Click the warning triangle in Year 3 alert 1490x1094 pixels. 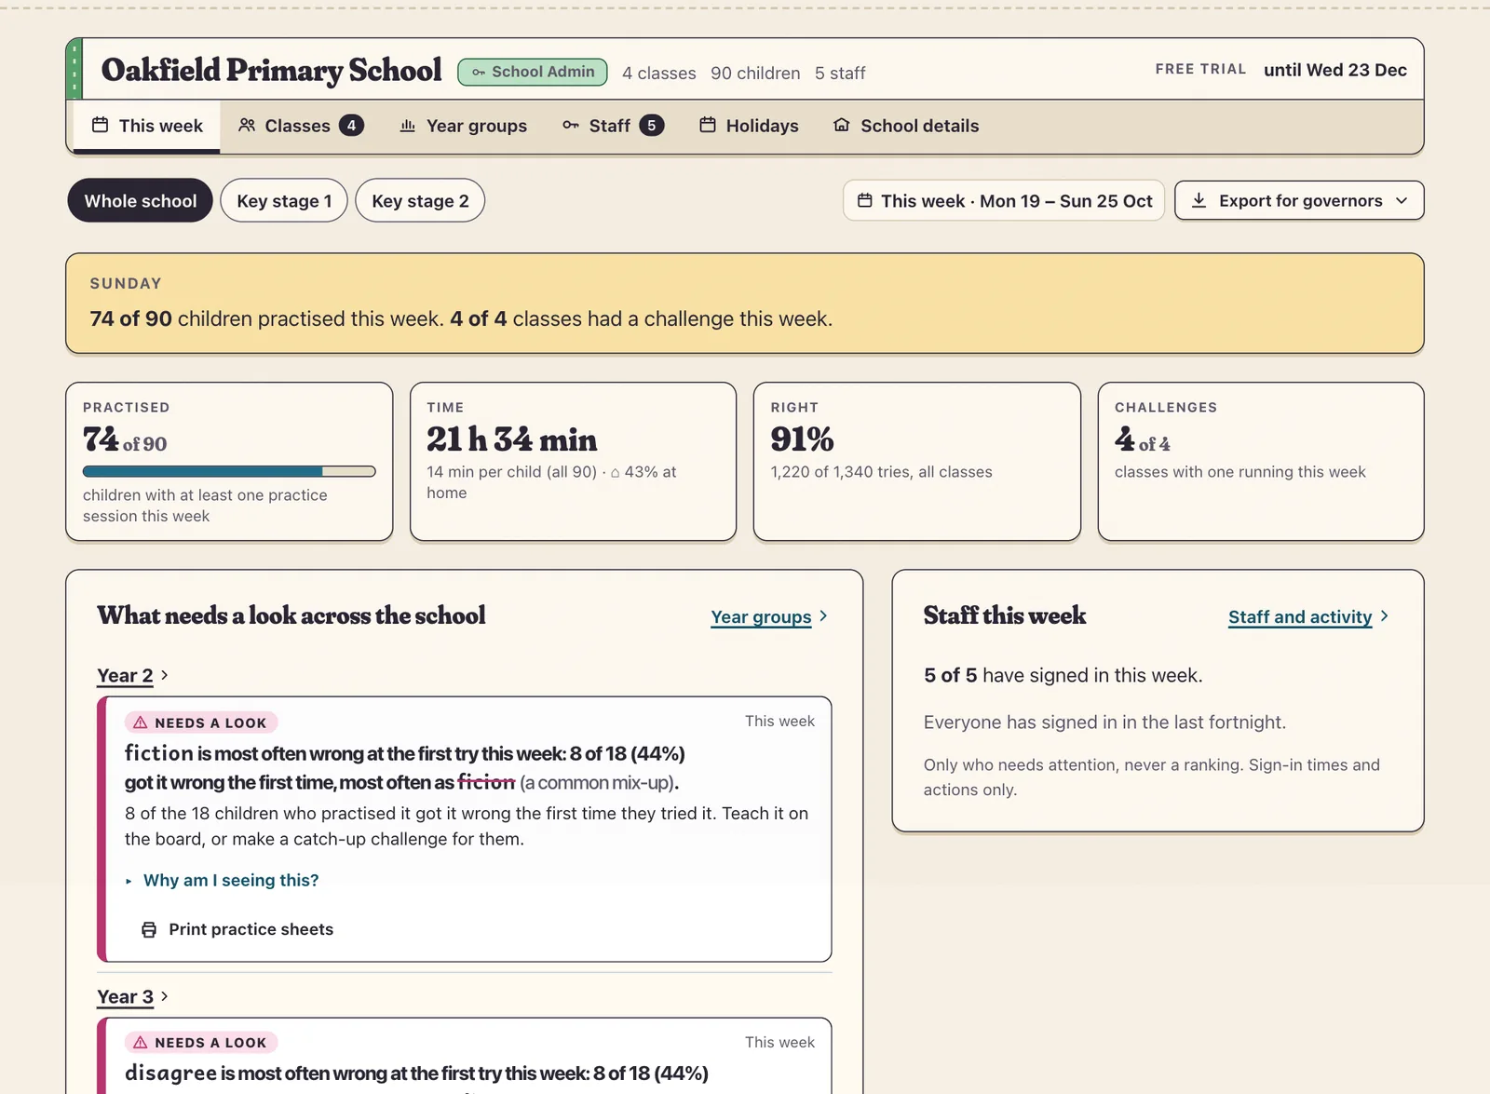pyautogui.click(x=141, y=1043)
